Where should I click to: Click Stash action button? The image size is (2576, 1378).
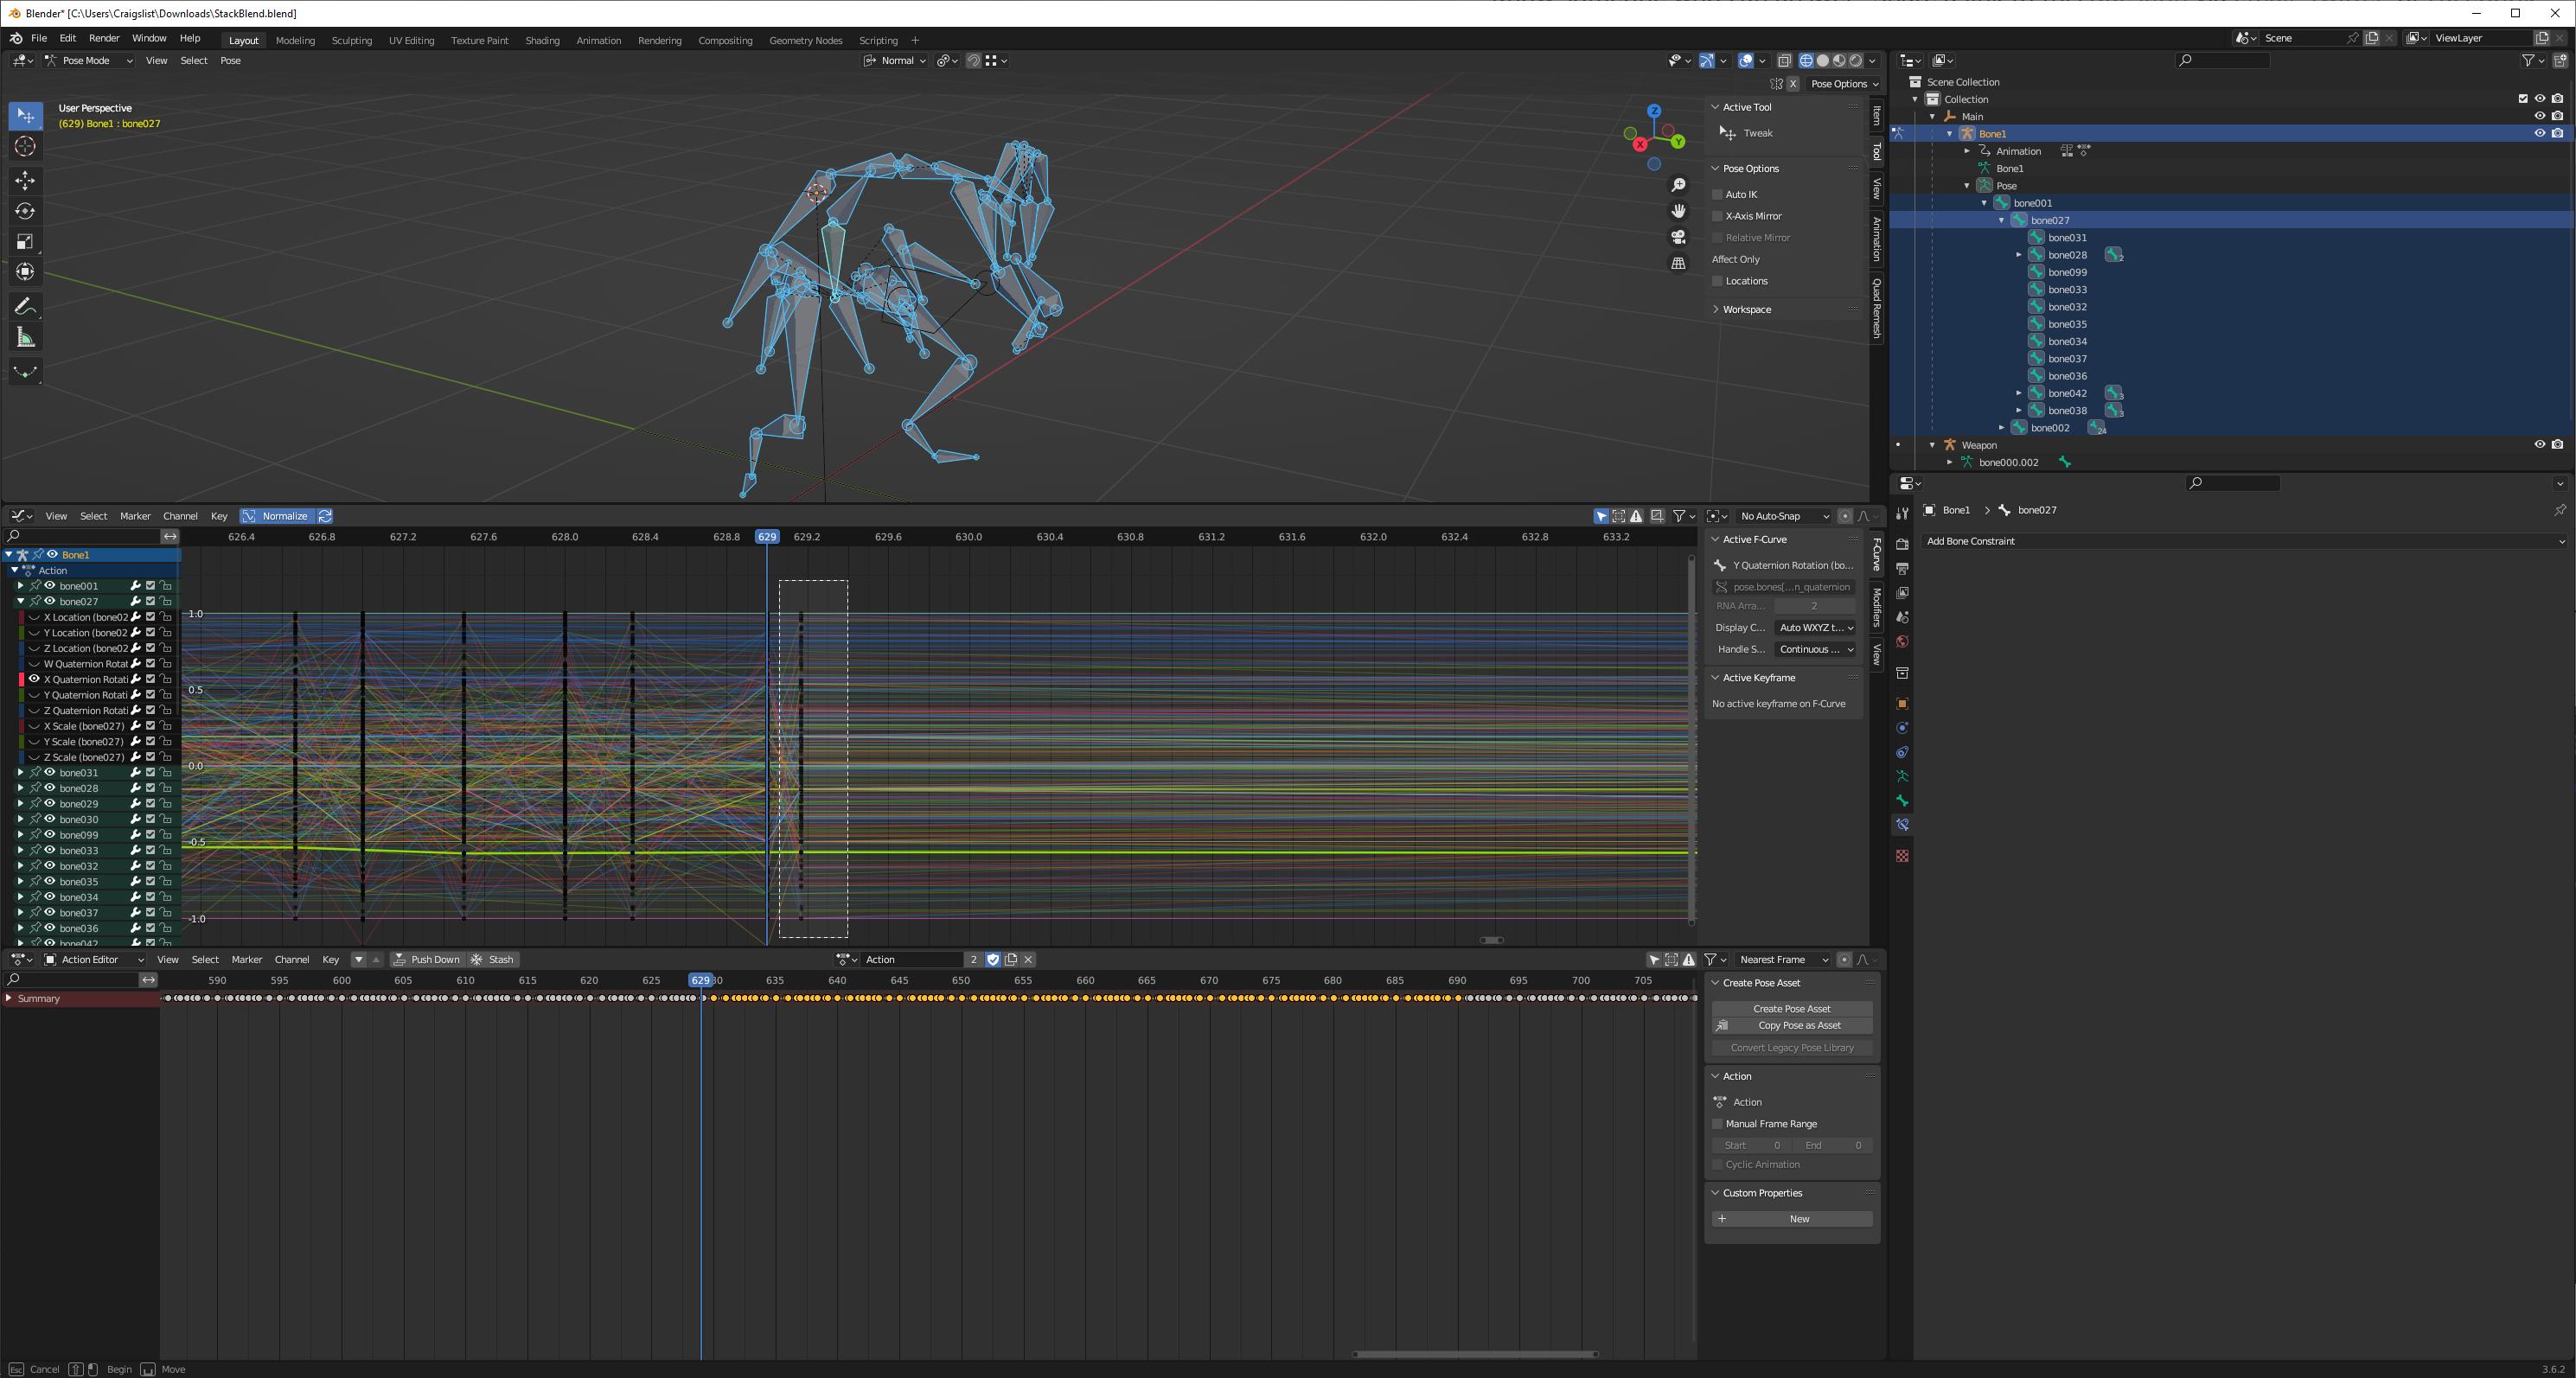tap(492, 959)
